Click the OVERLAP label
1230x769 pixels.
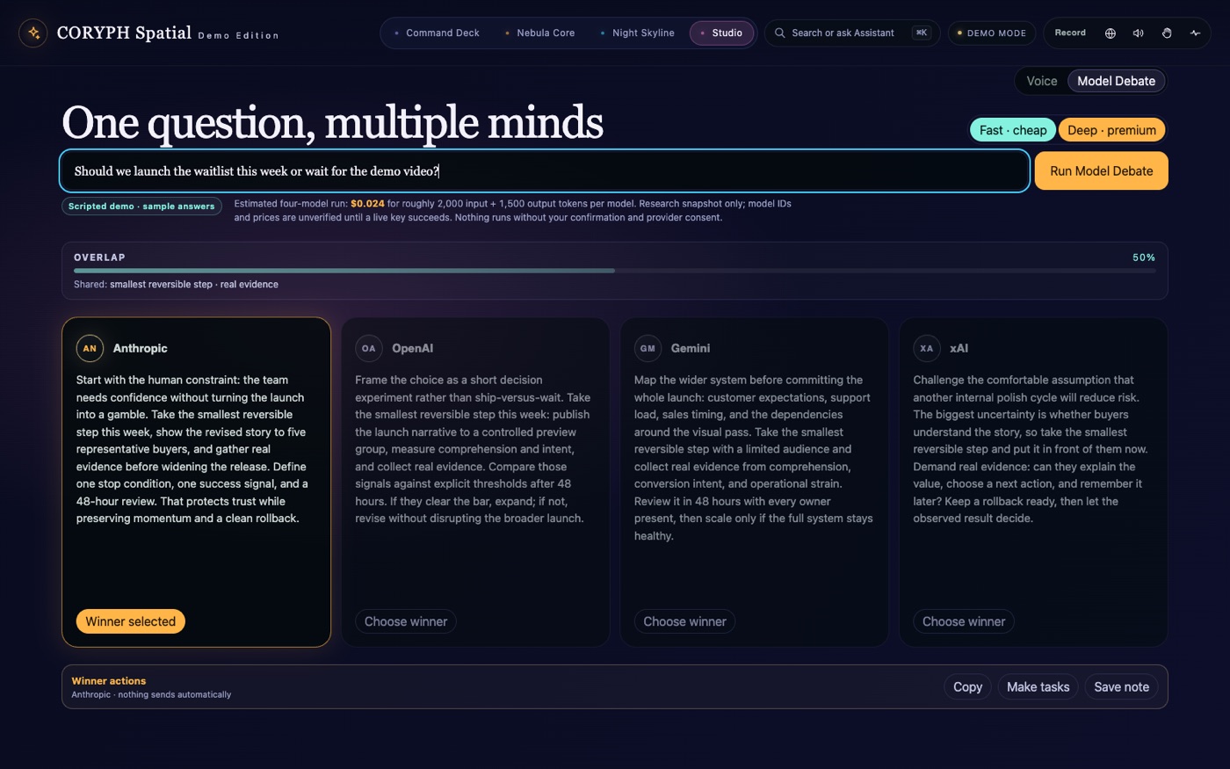click(x=99, y=258)
